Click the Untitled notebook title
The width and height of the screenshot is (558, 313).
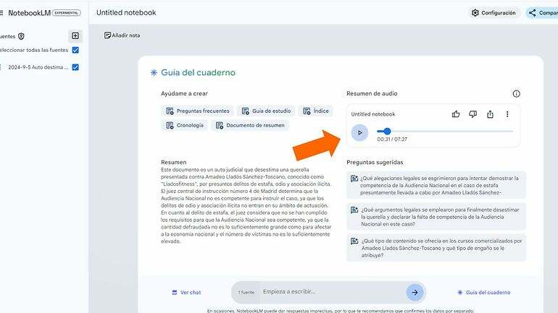(126, 12)
